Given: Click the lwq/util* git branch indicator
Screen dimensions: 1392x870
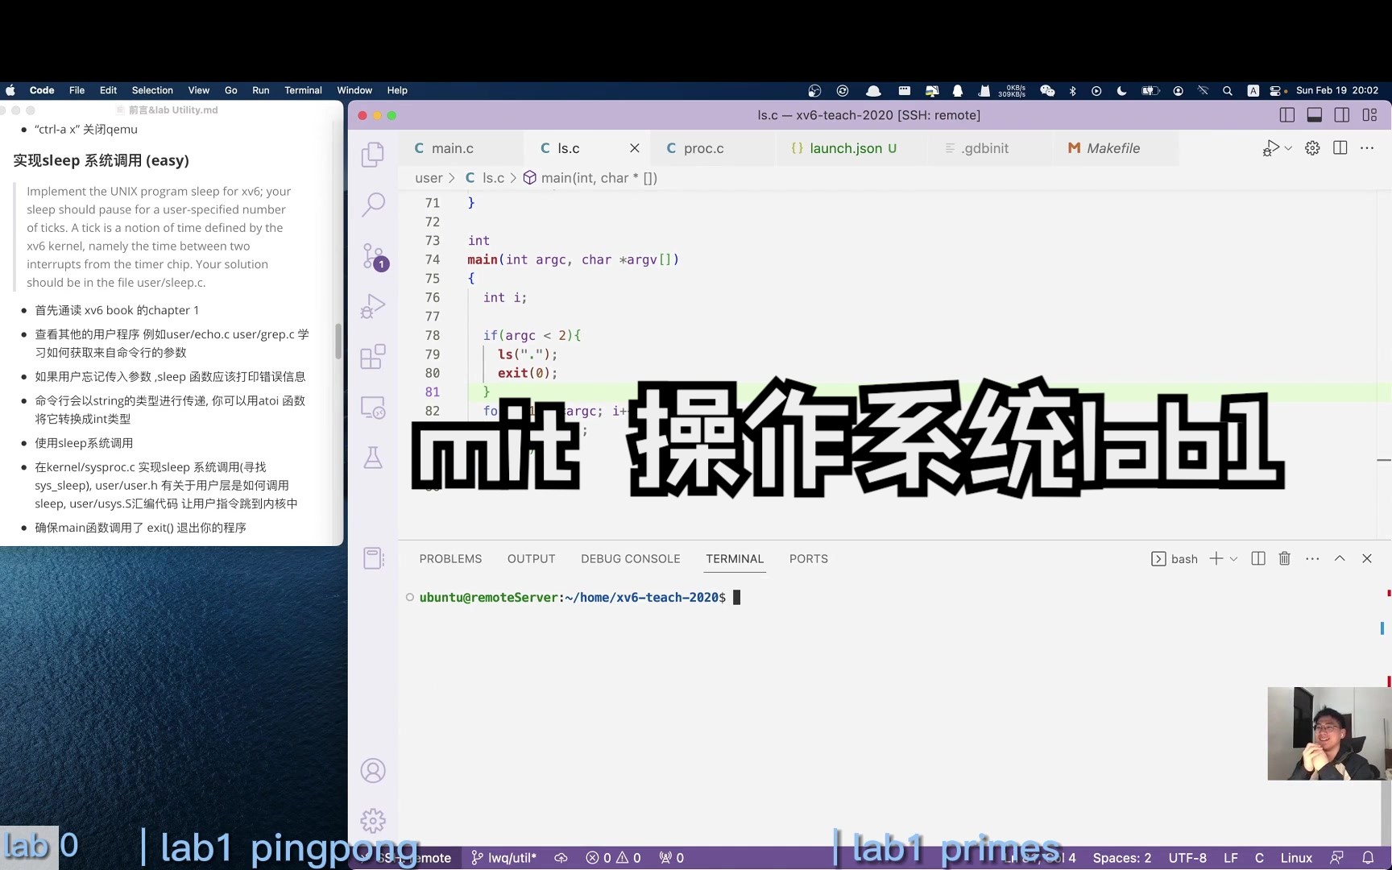Looking at the screenshot, I should pos(503,858).
